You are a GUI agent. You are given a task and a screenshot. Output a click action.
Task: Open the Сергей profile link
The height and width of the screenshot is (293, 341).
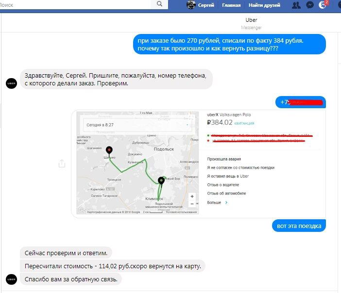(206, 5)
